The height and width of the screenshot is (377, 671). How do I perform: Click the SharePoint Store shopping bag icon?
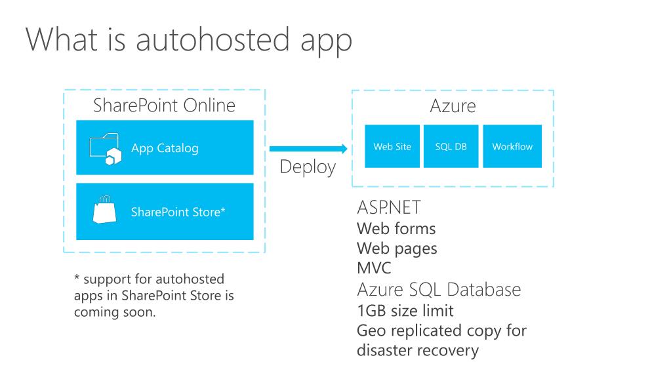(x=105, y=210)
